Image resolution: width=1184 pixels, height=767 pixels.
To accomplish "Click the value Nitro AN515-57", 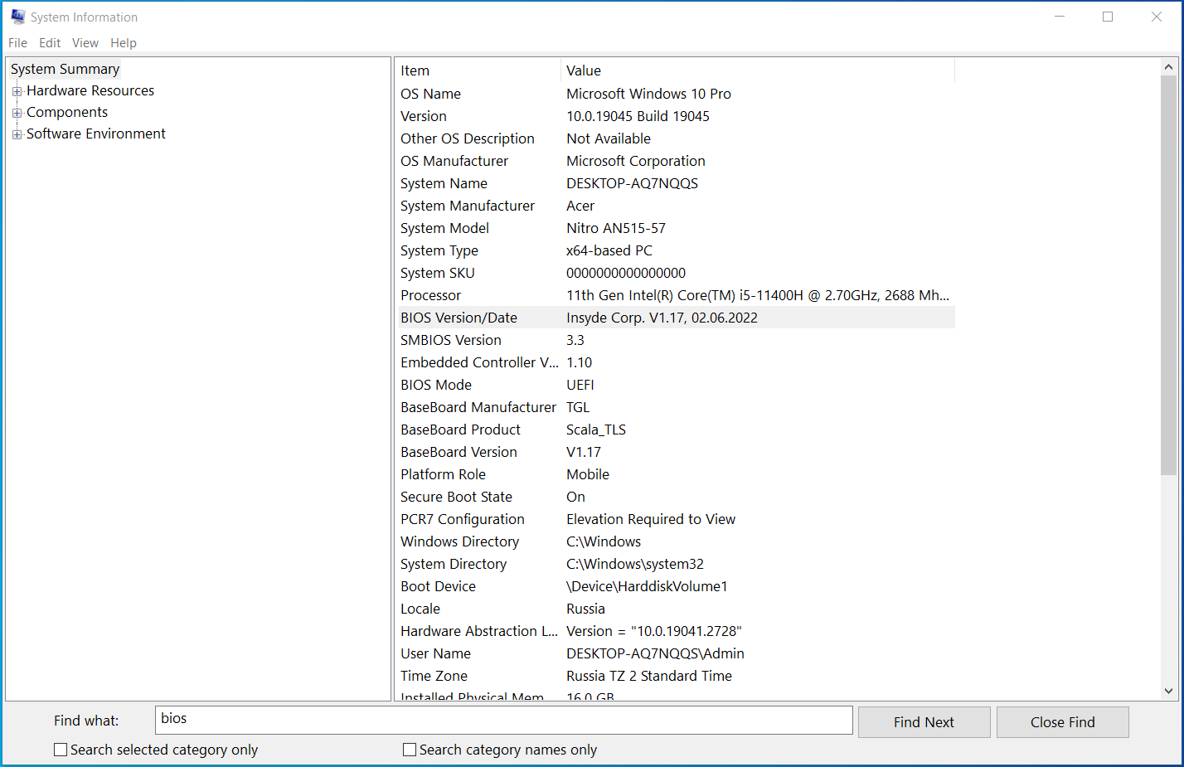I will pyautogui.click(x=616, y=228).
